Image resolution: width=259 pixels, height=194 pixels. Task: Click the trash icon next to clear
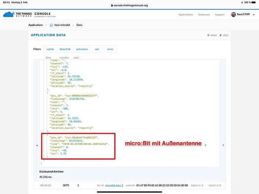(x=221, y=35)
